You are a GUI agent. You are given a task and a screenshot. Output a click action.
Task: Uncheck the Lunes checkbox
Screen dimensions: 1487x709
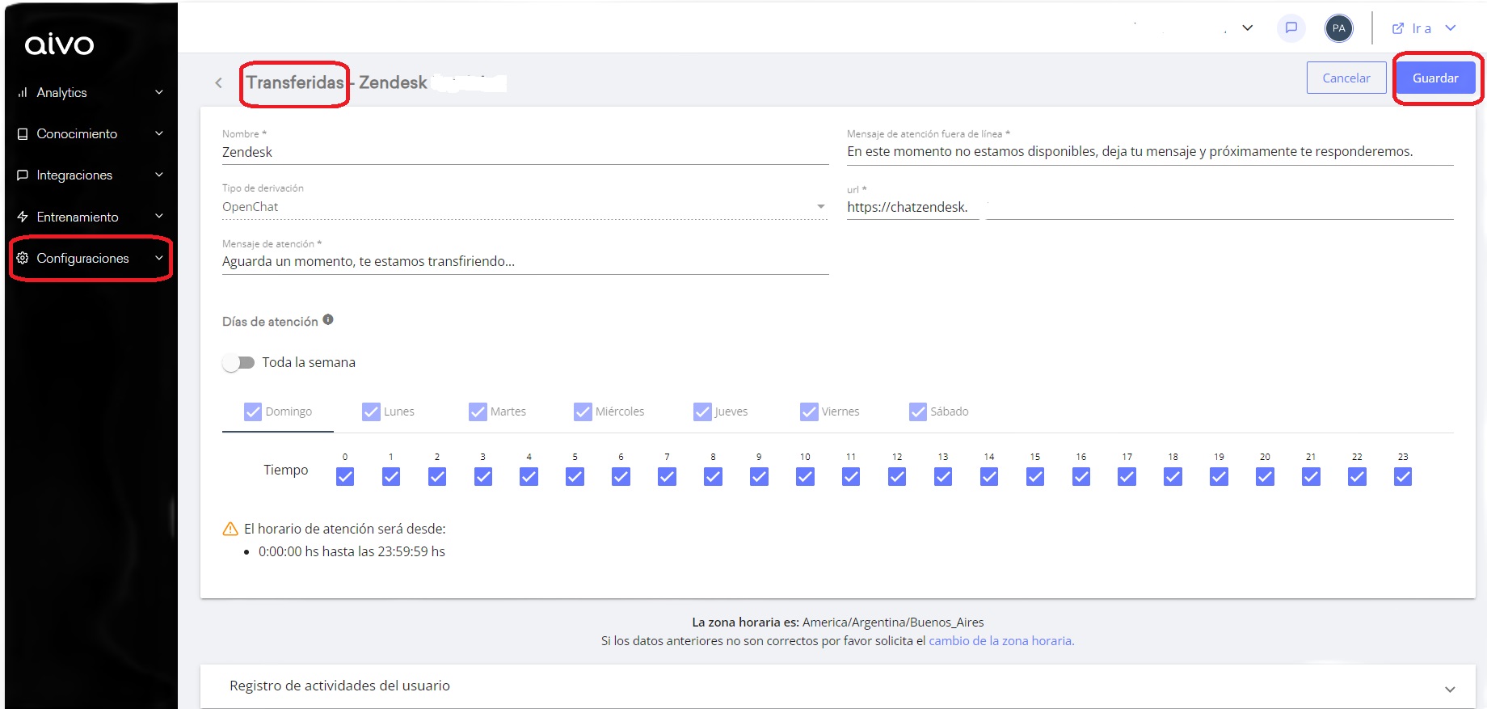(371, 411)
